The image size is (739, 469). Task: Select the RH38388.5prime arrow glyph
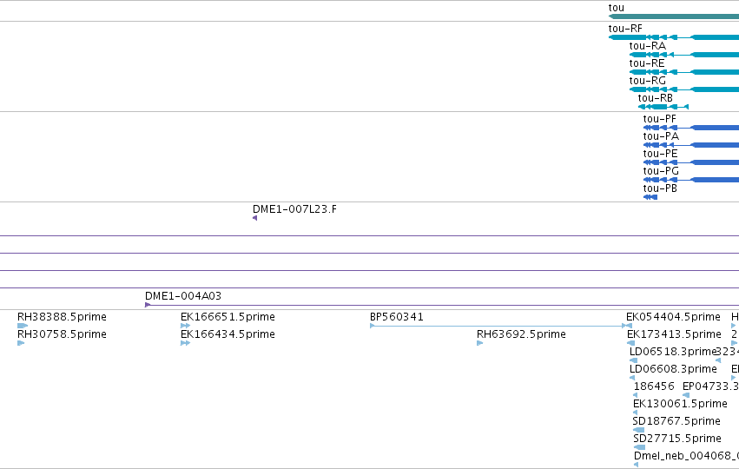pos(23,326)
